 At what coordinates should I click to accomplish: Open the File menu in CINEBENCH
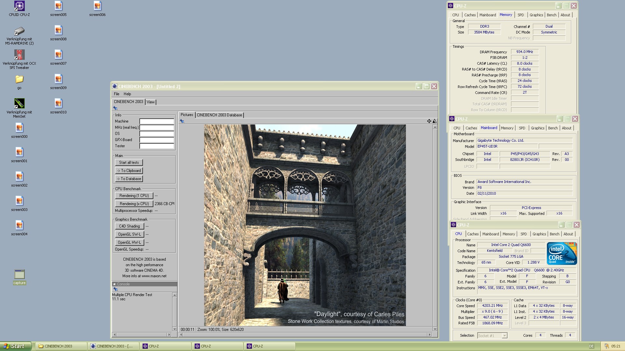[x=117, y=94]
